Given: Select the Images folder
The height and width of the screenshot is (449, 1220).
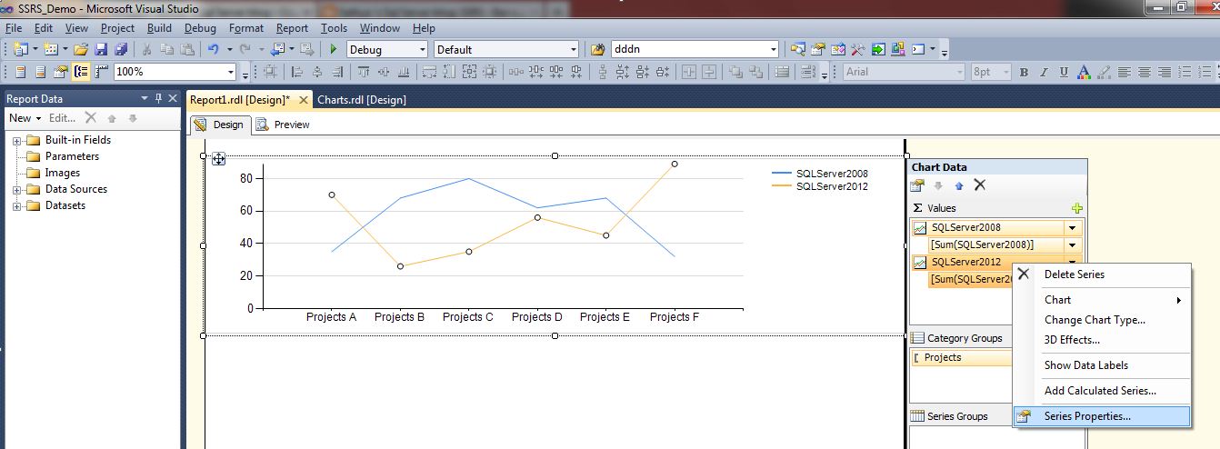Looking at the screenshot, I should 53,173.
